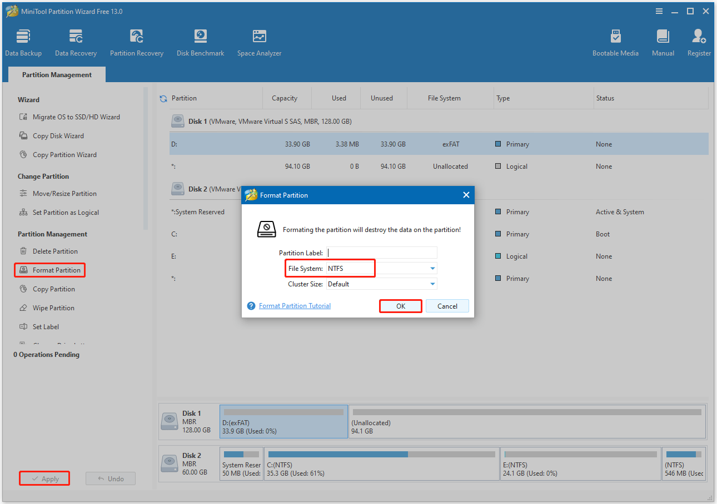The height and width of the screenshot is (504, 717).
Task: Register the software
Action: pos(699,42)
